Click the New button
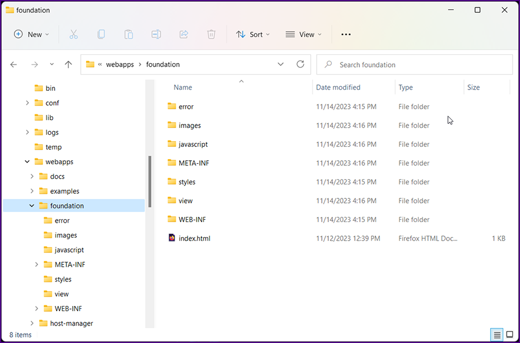 click(x=31, y=35)
